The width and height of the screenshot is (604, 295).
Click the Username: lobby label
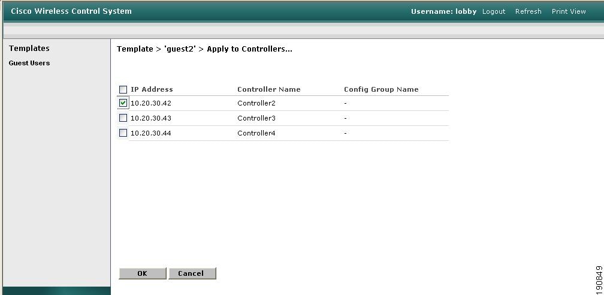(444, 11)
